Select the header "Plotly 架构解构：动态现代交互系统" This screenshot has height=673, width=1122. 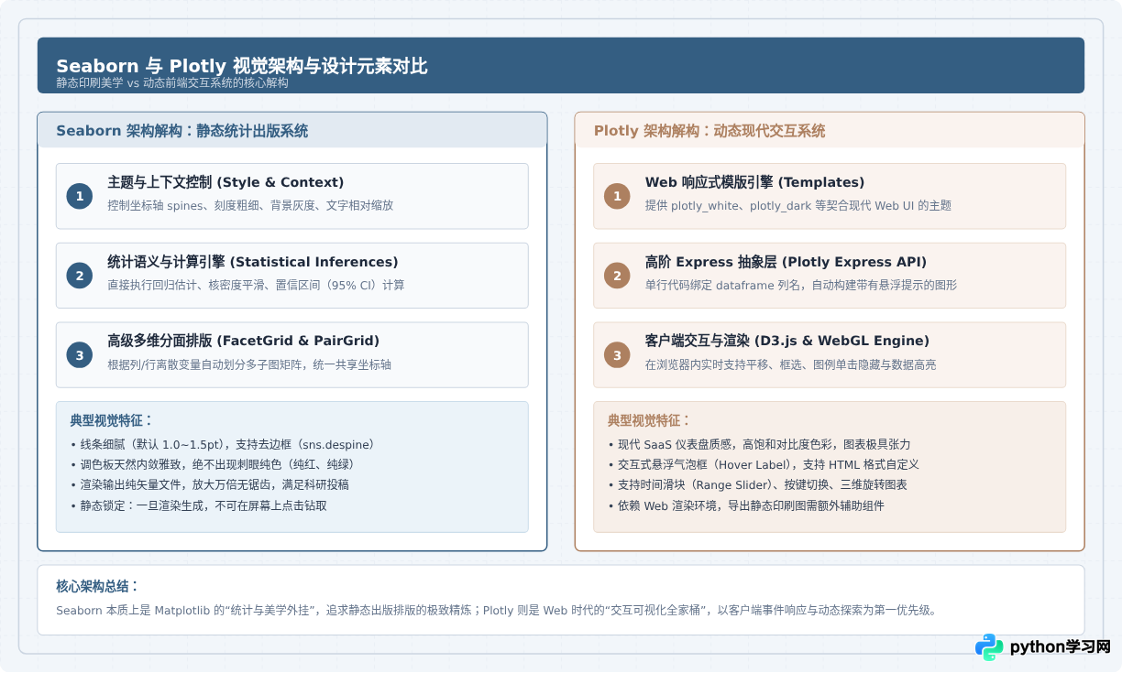pos(709,131)
